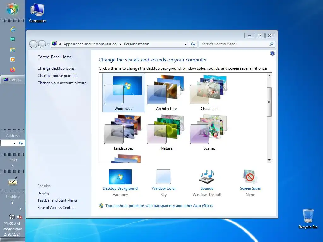Click the Desktop Background text link
The width and height of the screenshot is (323, 242).
click(x=120, y=188)
